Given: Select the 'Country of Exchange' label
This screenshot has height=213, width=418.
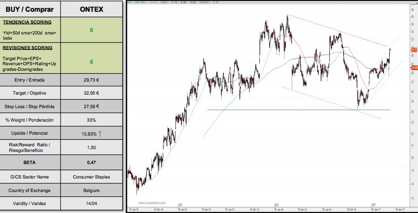Looking at the screenshot, I should (x=29, y=190).
